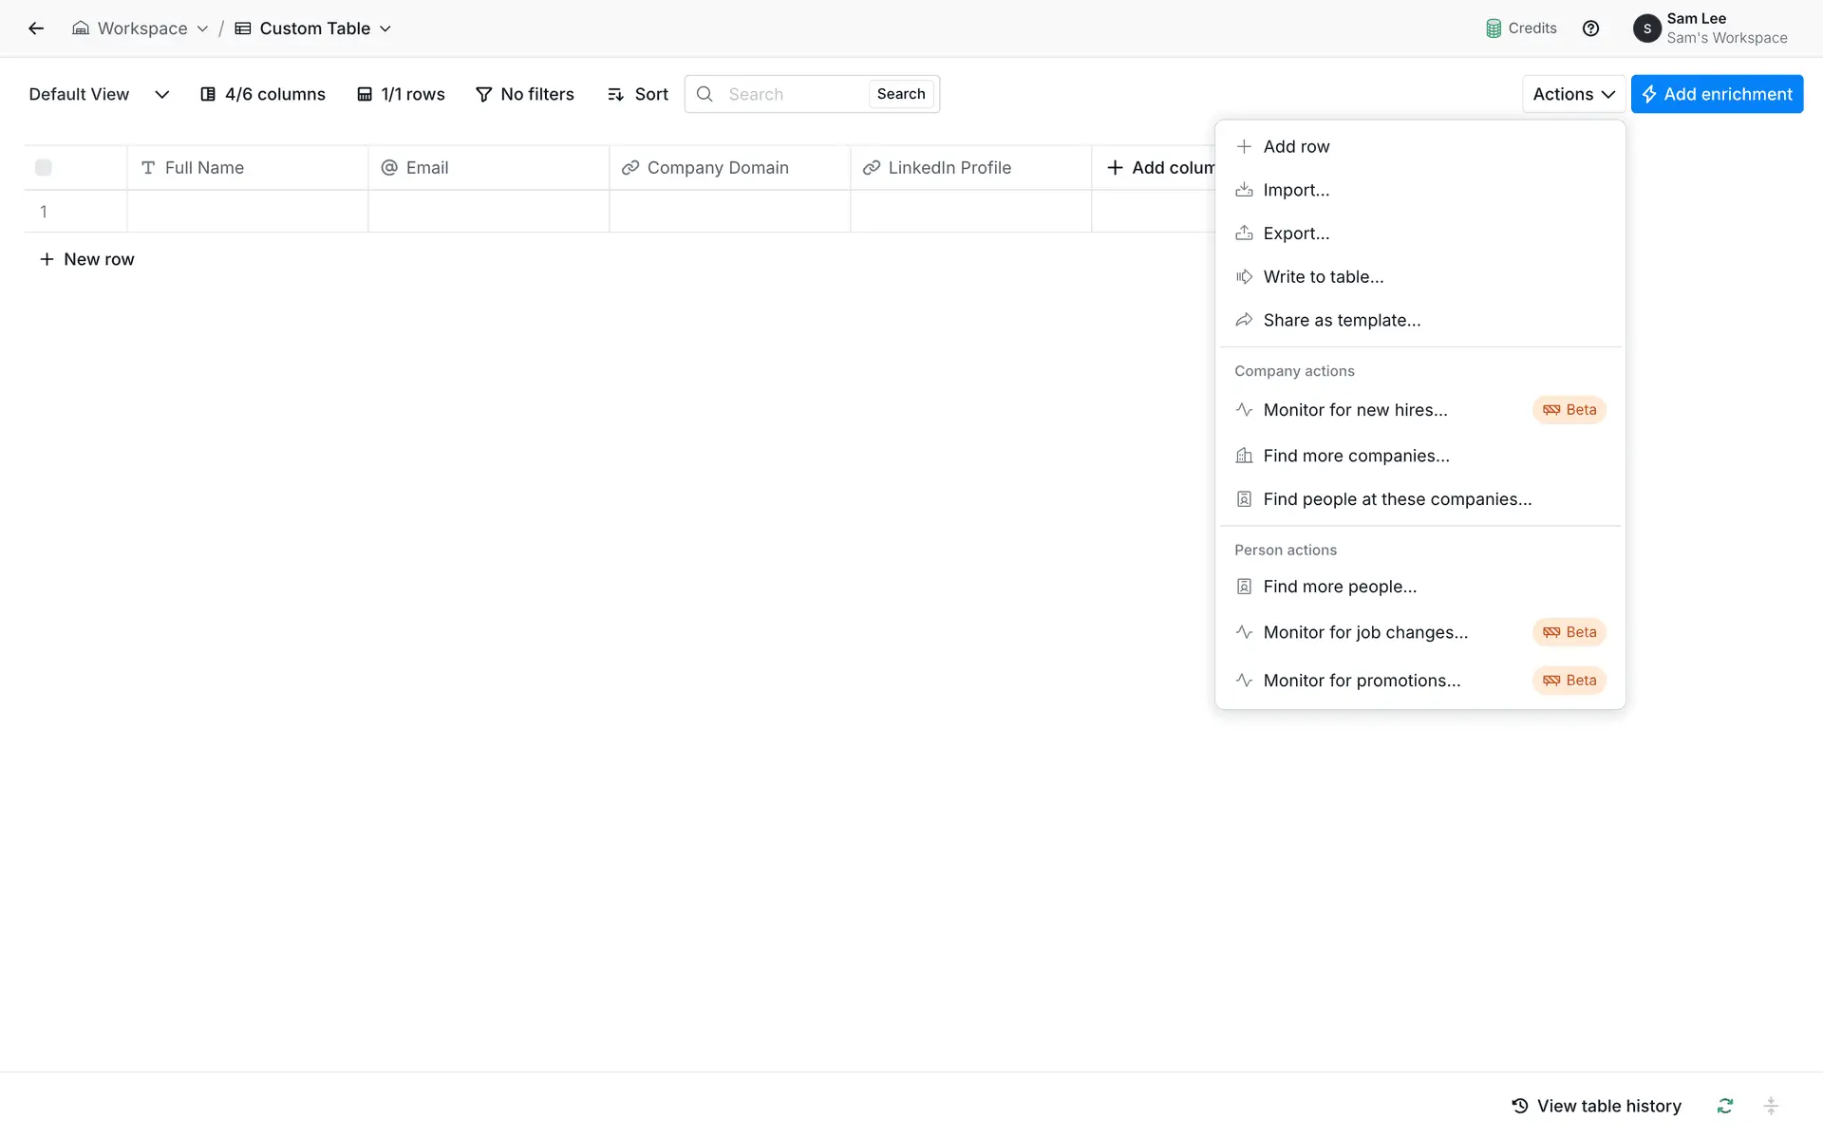Click the refresh icon in footer
This screenshot has height=1139, width=1823.
(1725, 1106)
